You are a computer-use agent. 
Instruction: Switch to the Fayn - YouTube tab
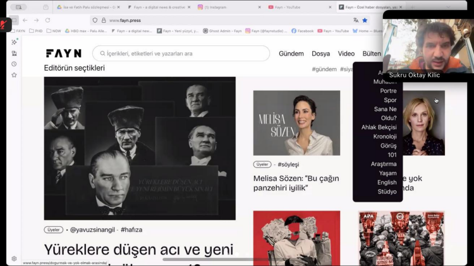coord(300,7)
